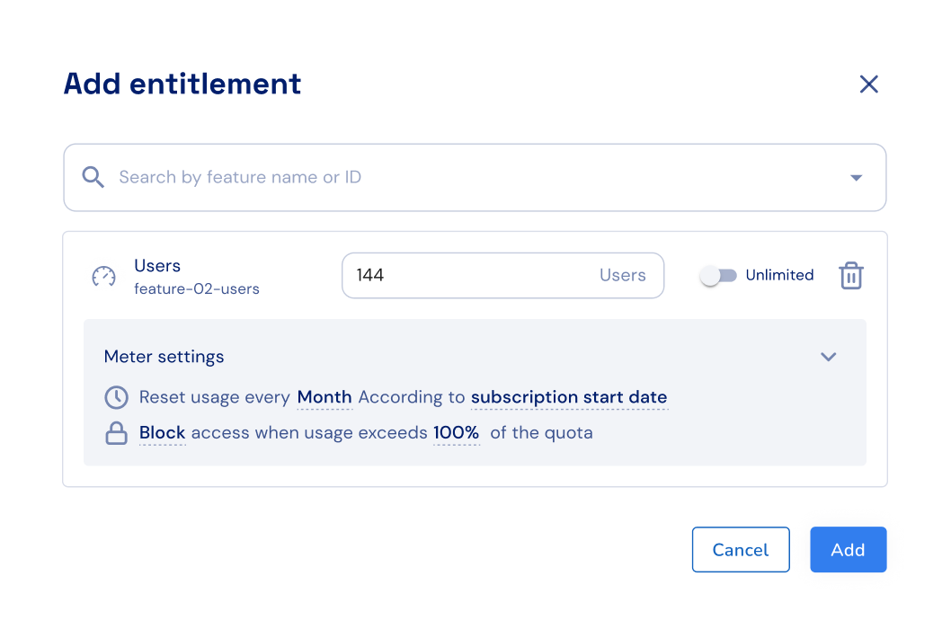Focus the Search by feature name field
This screenshot has height=638, width=951.
449,178
